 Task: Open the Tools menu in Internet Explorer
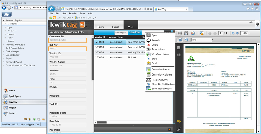click(82, 13)
